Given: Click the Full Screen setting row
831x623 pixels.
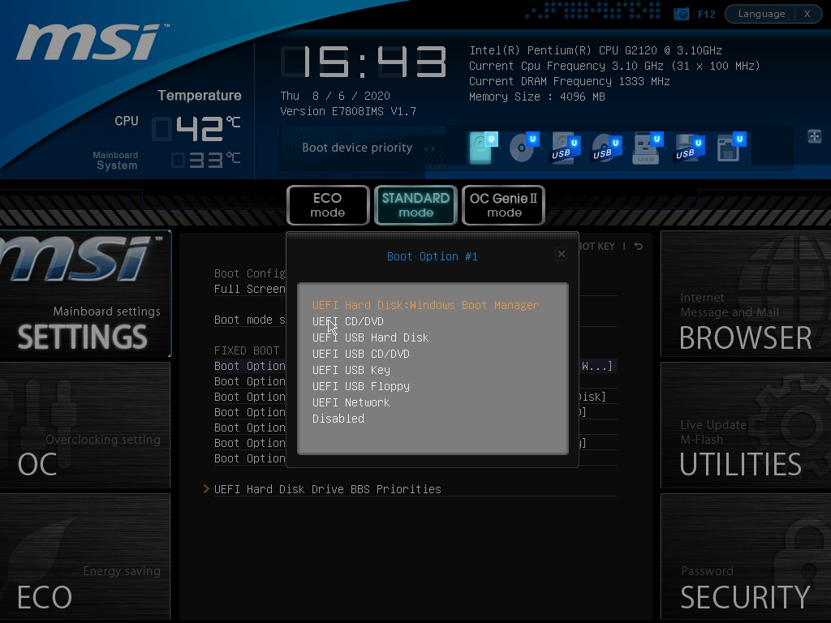Looking at the screenshot, I should click(x=250, y=289).
